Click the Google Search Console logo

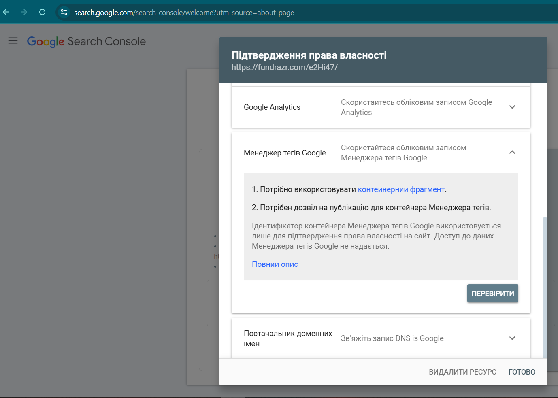point(86,41)
